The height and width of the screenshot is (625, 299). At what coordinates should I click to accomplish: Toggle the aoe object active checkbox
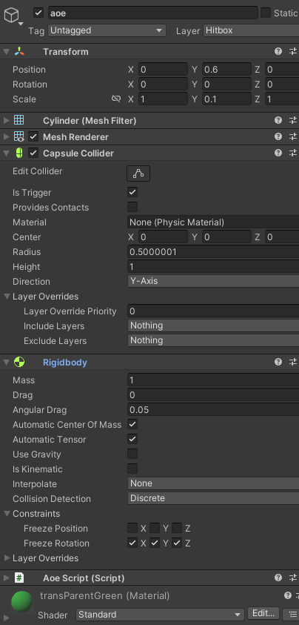click(x=38, y=13)
